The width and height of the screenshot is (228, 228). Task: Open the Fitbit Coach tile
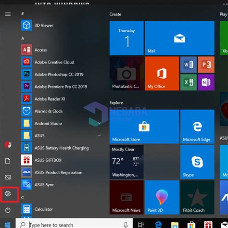pos(197,197)
